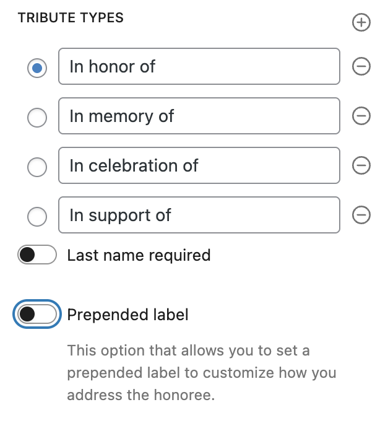
Task: Pick the "In support of" radio button
Action: pyautogui.click(x=37, y=216)
